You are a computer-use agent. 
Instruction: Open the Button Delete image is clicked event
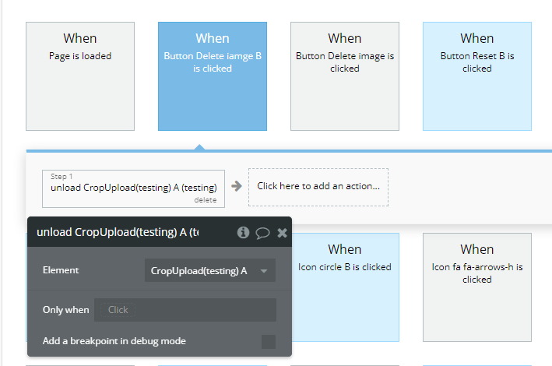point(345,76)
